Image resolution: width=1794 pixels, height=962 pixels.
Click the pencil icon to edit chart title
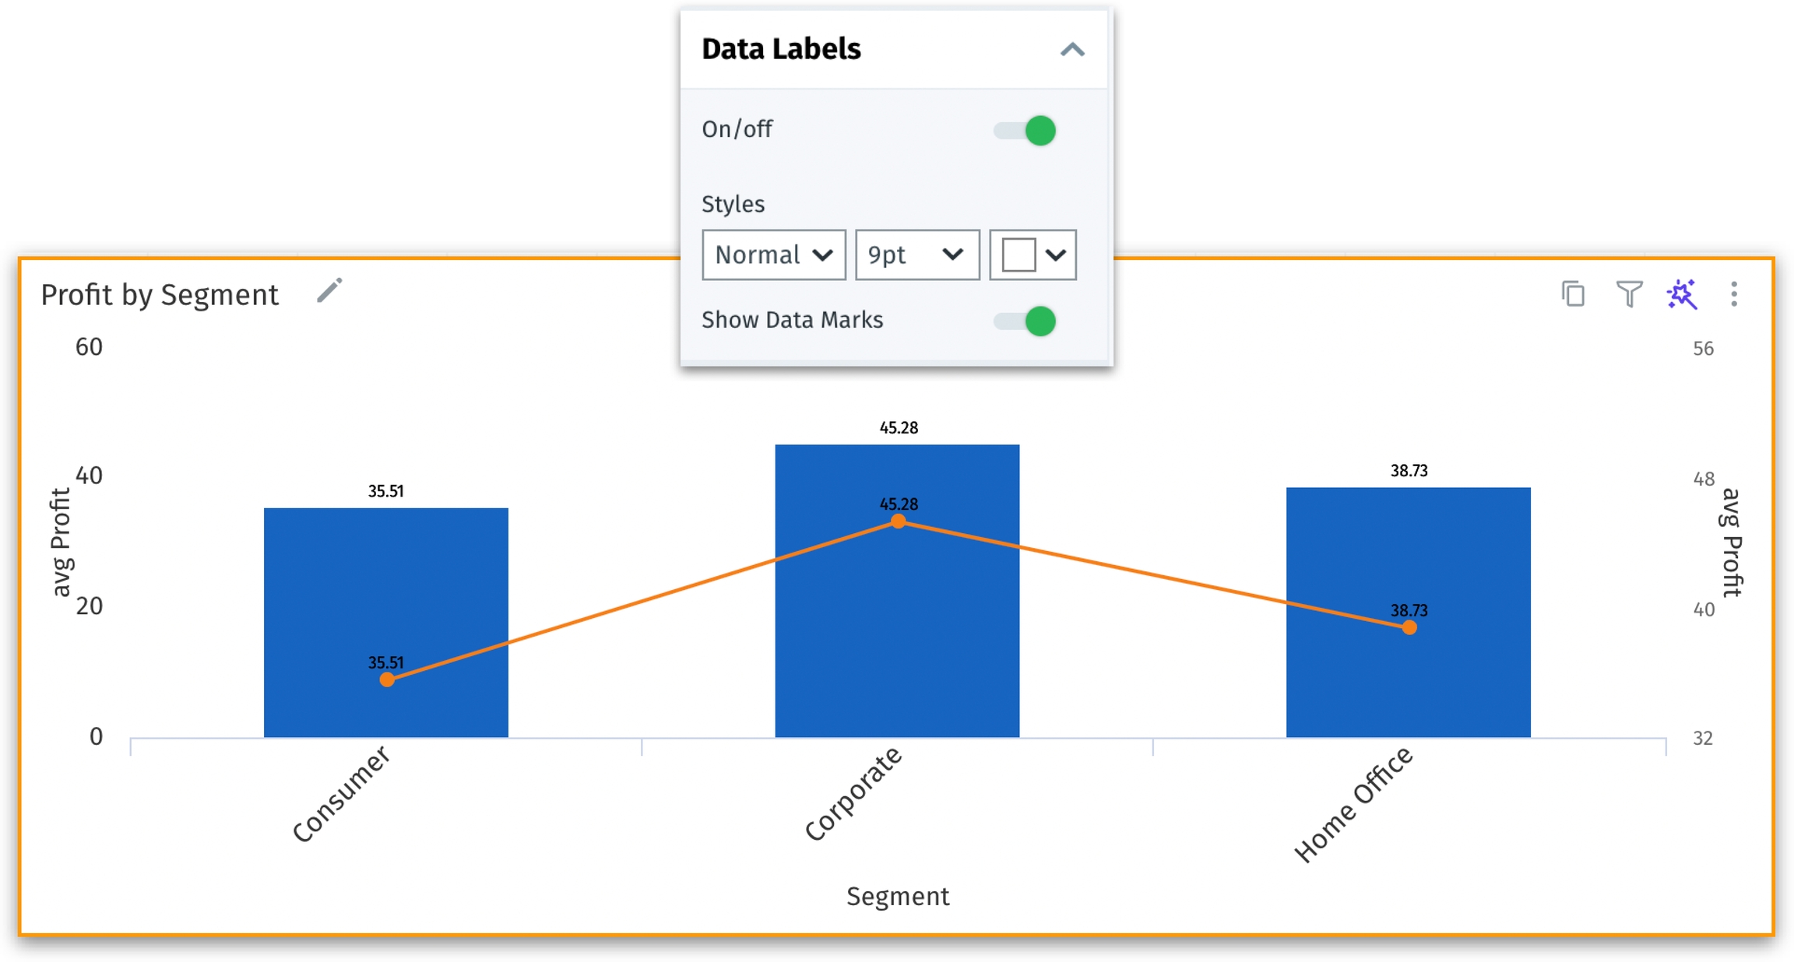329,291
